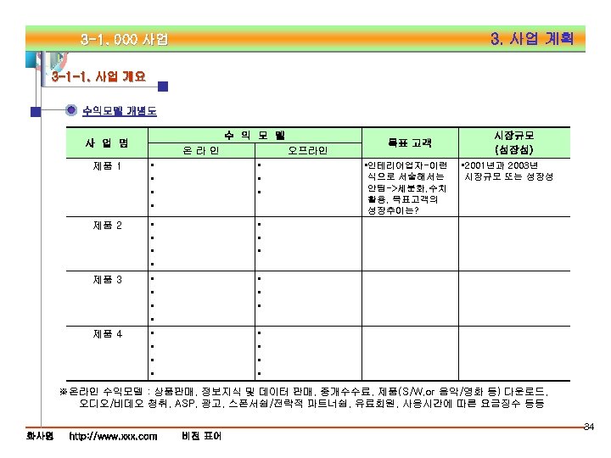Viewport: 611px width, 458px height.
Task: Click the empty 시장규모 cell for 제품 4
Action: click(514, 353)
